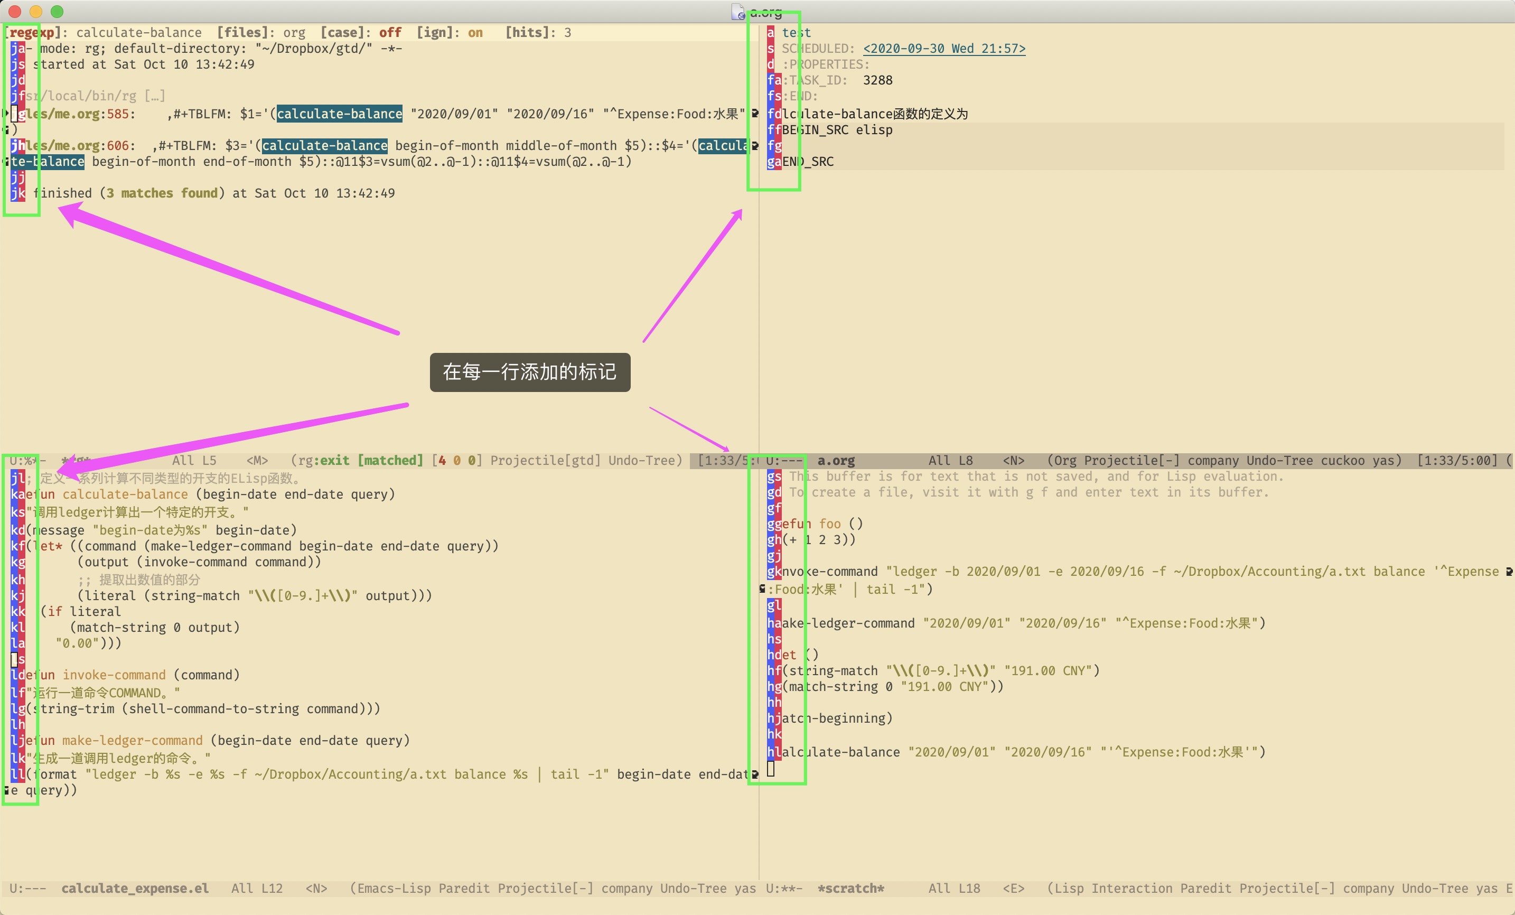Expand the folded […] rg command line

click(x=155, y=96)
